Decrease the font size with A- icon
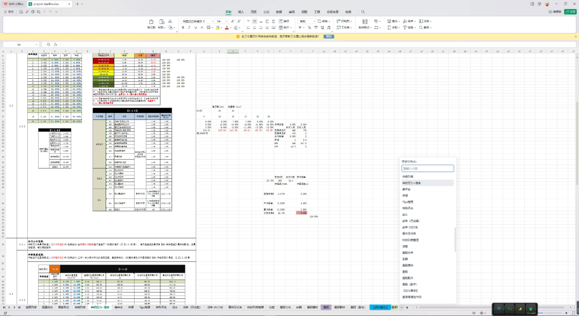Viewport: 579px width, 316px height. point(239,21)
